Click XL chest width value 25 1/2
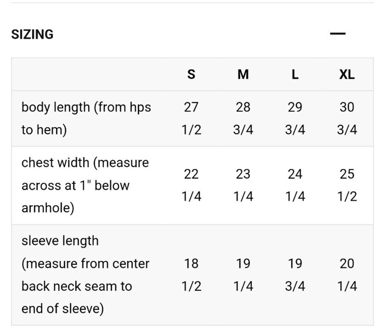This screenshot has width=383, height=328. 347,185
